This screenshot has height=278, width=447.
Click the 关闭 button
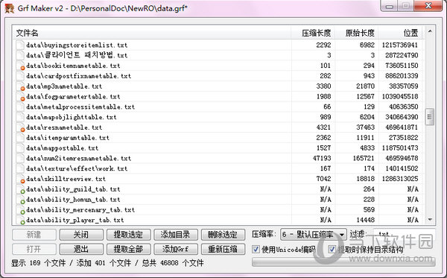[81, 235]
